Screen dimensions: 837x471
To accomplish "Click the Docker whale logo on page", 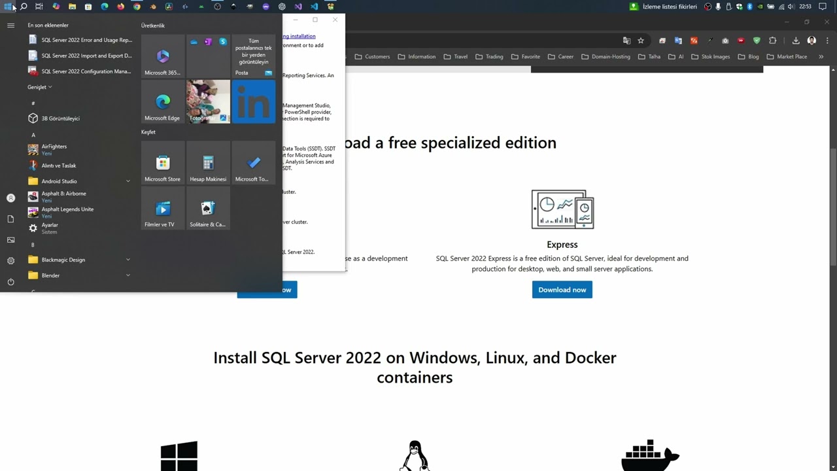I will tap(650, 455).
